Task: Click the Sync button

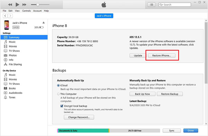Action: click(x=172, y=130)
